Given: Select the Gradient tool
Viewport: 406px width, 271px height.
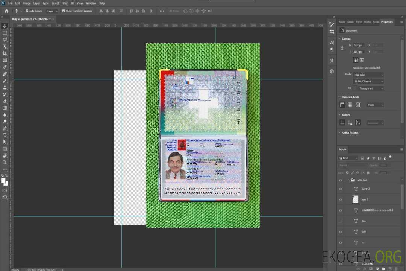Looking at the screenshot, I should [x=5, y=108].
